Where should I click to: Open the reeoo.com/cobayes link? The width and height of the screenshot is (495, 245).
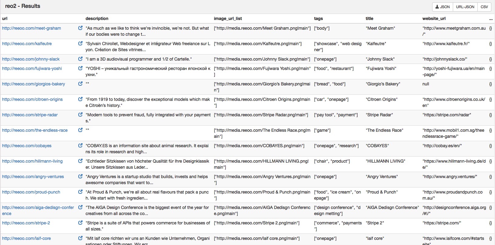tap(27, 146)
